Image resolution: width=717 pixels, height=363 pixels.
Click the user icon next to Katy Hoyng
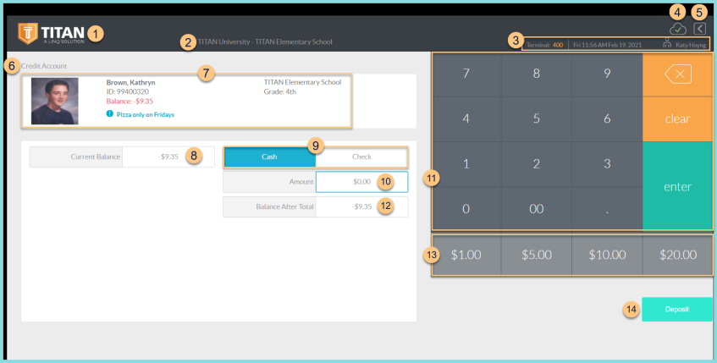667,43
